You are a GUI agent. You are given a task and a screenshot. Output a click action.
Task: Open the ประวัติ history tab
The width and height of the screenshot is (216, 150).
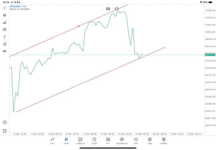tap(94, 141)
